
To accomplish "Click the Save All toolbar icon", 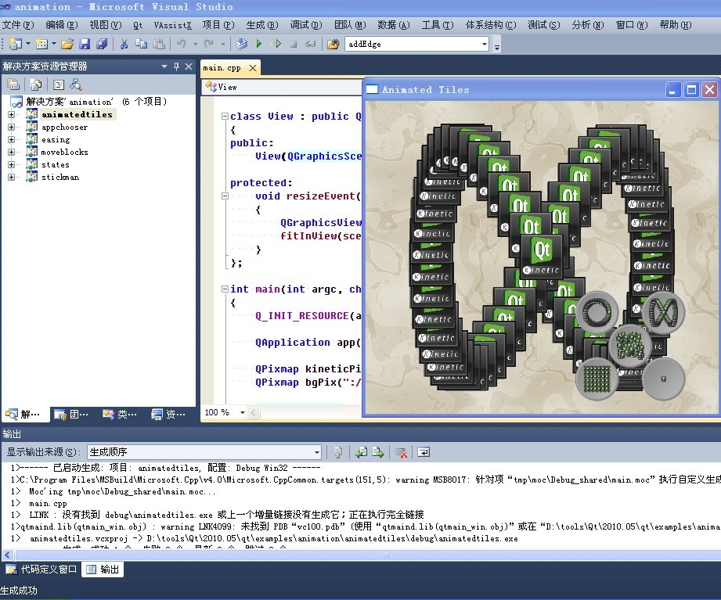I will coord(102,44).
